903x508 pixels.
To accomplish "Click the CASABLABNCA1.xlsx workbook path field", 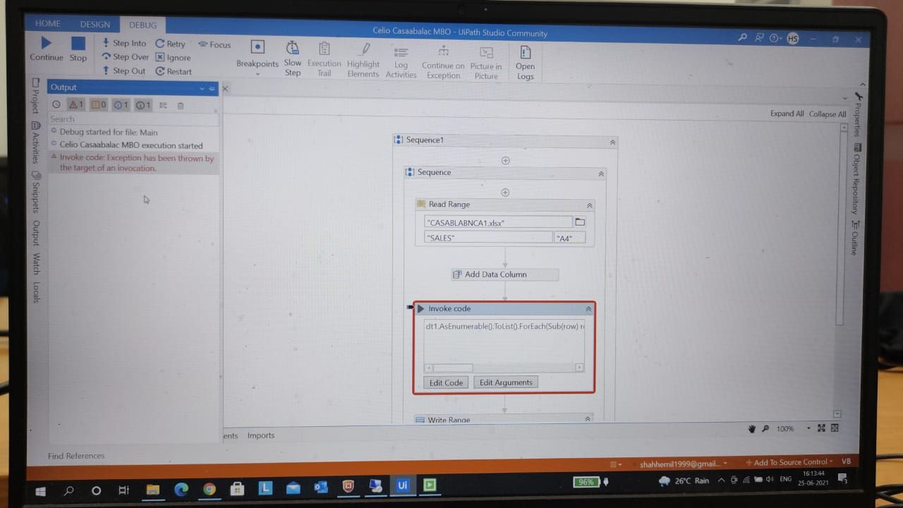I will (x=498, y=222).
